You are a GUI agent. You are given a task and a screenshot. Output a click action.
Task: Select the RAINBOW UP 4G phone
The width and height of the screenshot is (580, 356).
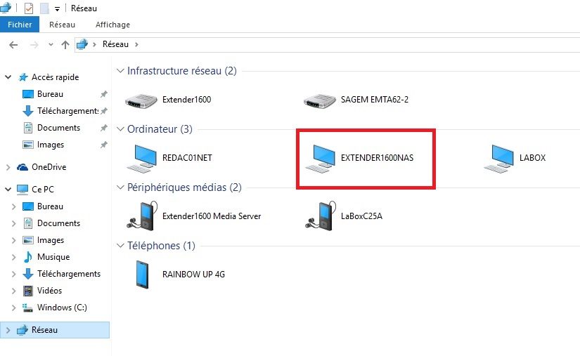tap(180, 275)
